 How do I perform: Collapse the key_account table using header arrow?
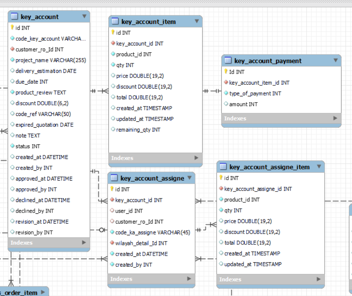pos(84,16)
